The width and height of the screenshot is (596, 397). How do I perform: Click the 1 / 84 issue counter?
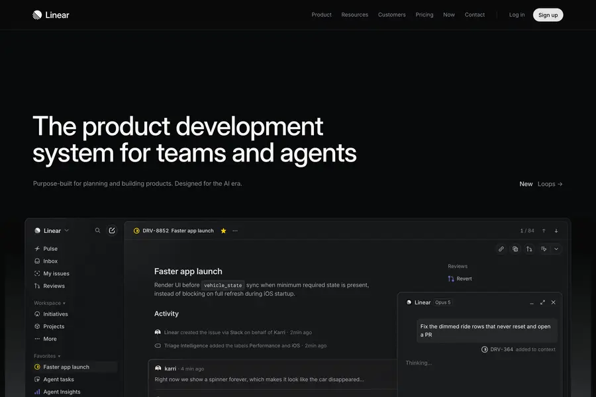pyautogui.click(x=527, y=231)
